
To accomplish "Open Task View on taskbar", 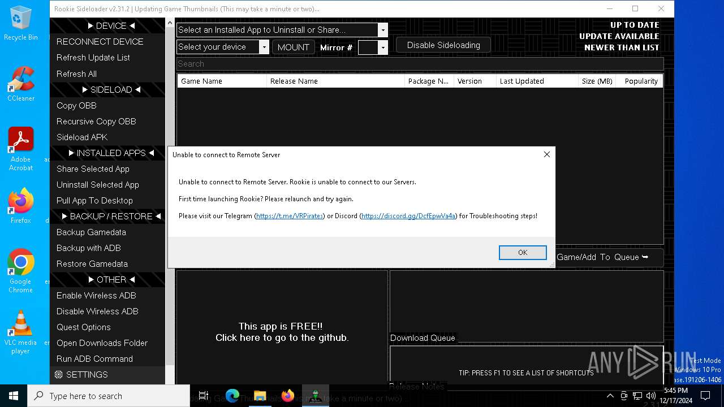I will click(x=204, y=396).
